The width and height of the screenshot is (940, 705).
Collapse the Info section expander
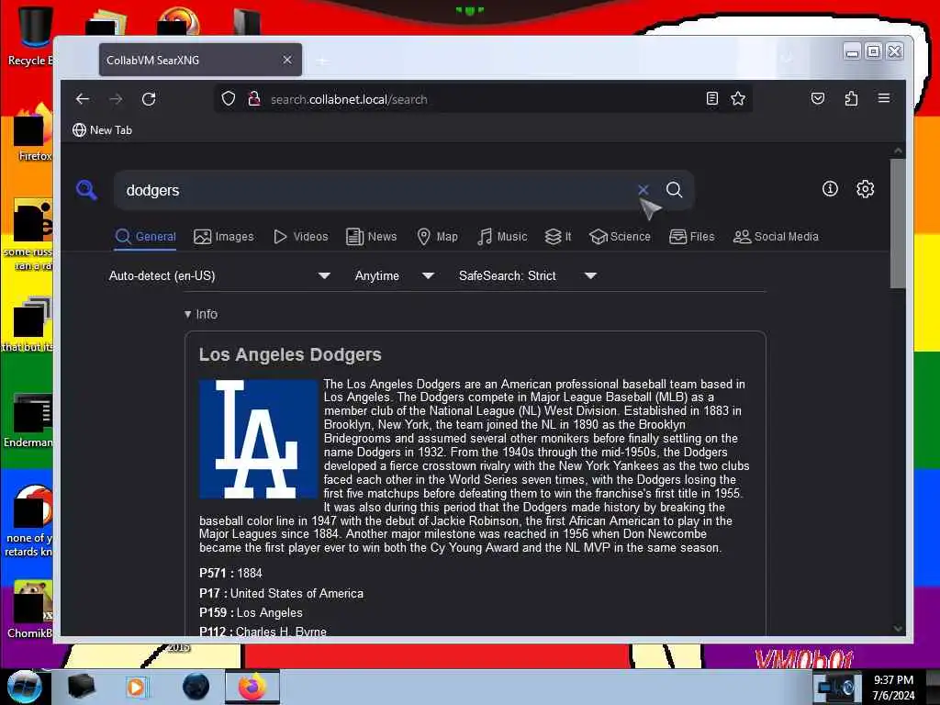pyautogui.click(x=201, y=314)
